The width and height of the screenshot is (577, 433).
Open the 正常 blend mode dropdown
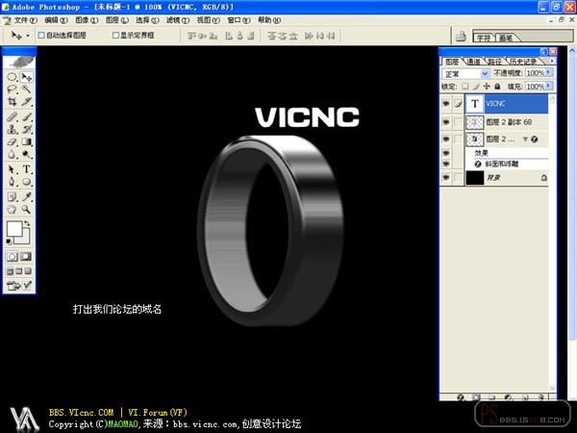point(465,74)
